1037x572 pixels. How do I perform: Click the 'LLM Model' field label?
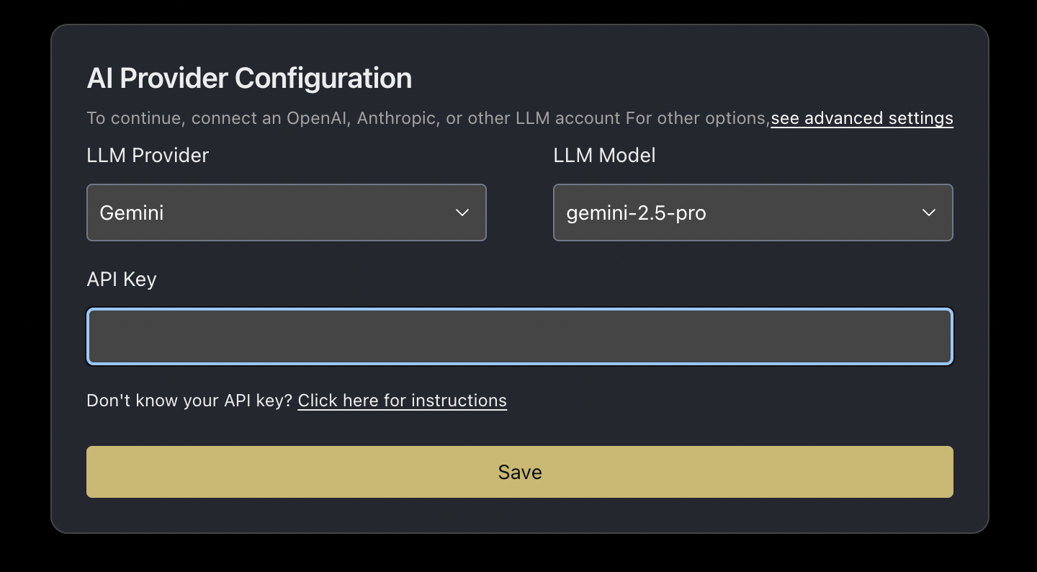click(604, 155)
